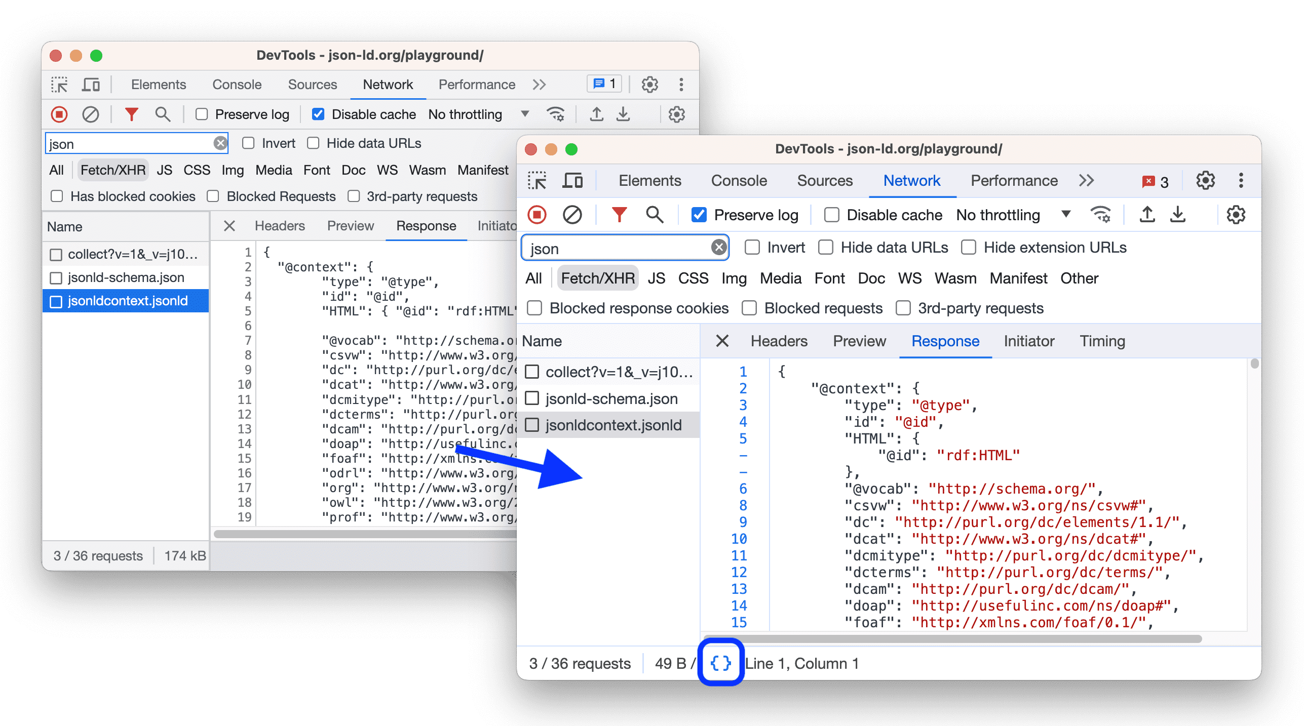1304x726 pixels.
Task: Click the search magnifier icon
Action: tap(652, 216)
